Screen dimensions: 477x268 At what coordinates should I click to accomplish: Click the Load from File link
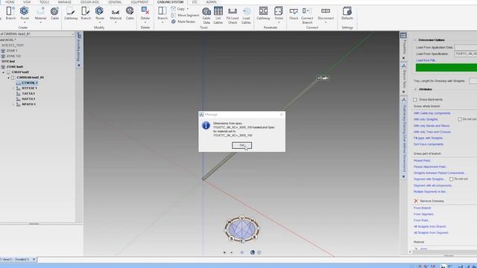pos(426,60)
